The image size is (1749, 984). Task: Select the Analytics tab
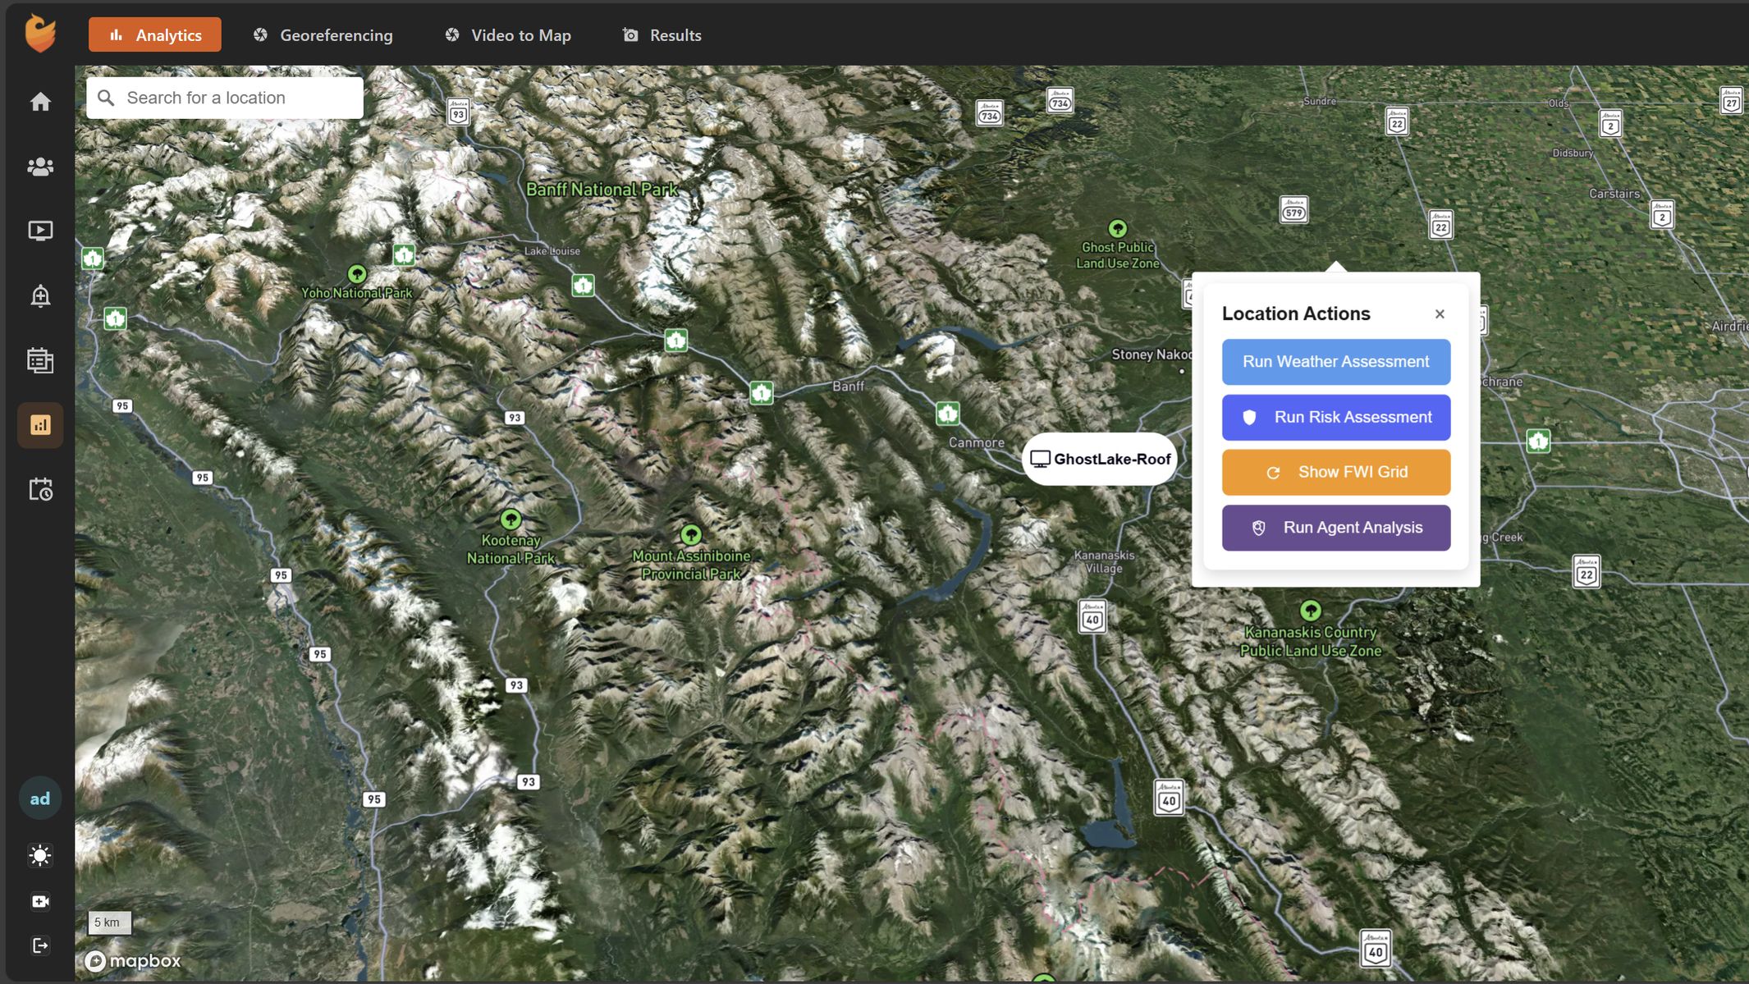(x=155, y=35)
